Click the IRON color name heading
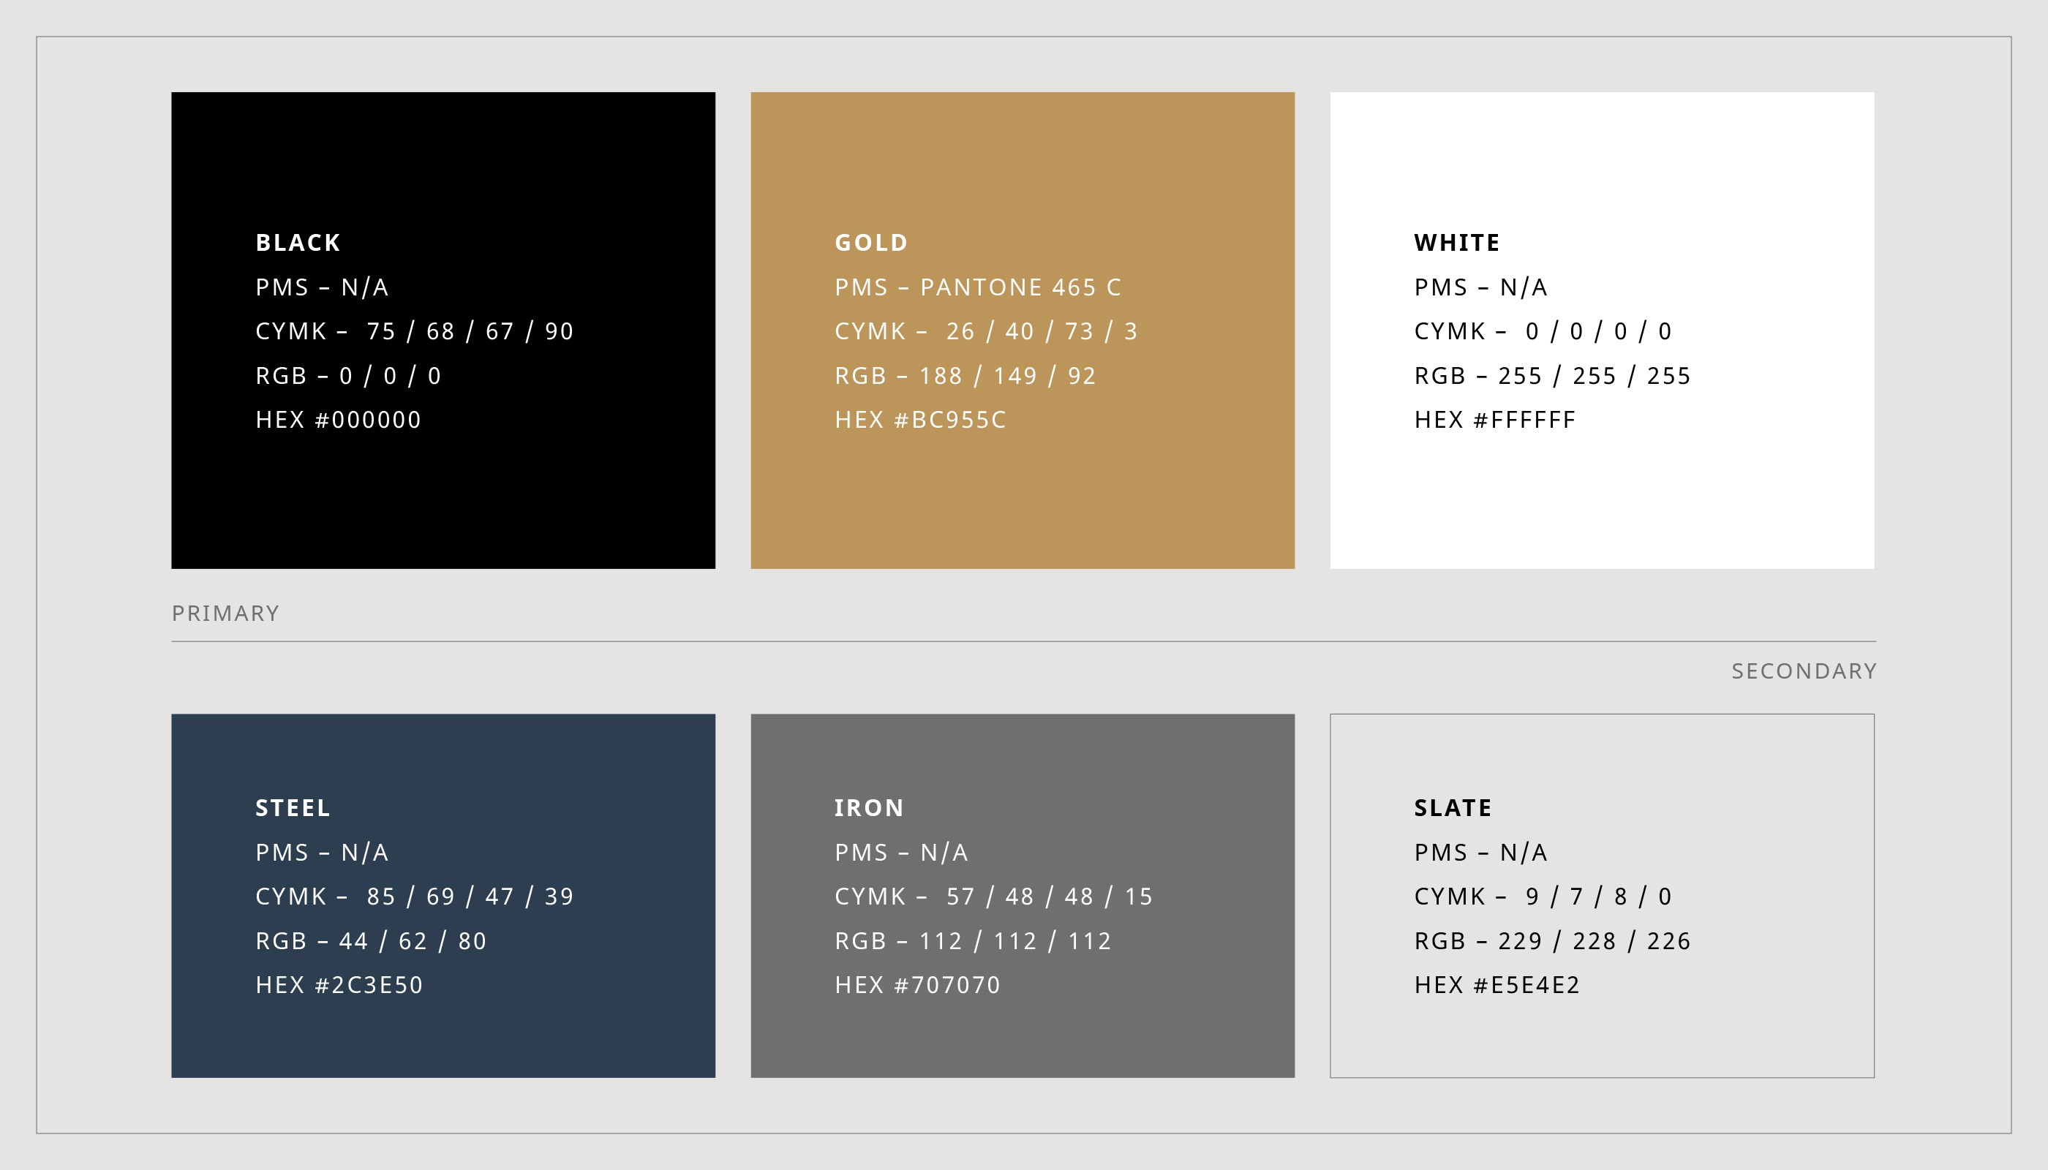The image size is (2048, 1170). (x=869, y=807)
